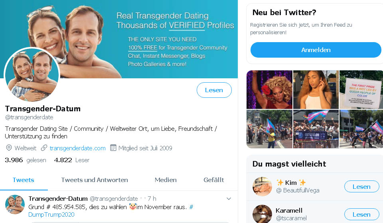The height and width of the screenshot is (223, 383).
Task: Show the Gefällt tab
Action: [213, 180]
